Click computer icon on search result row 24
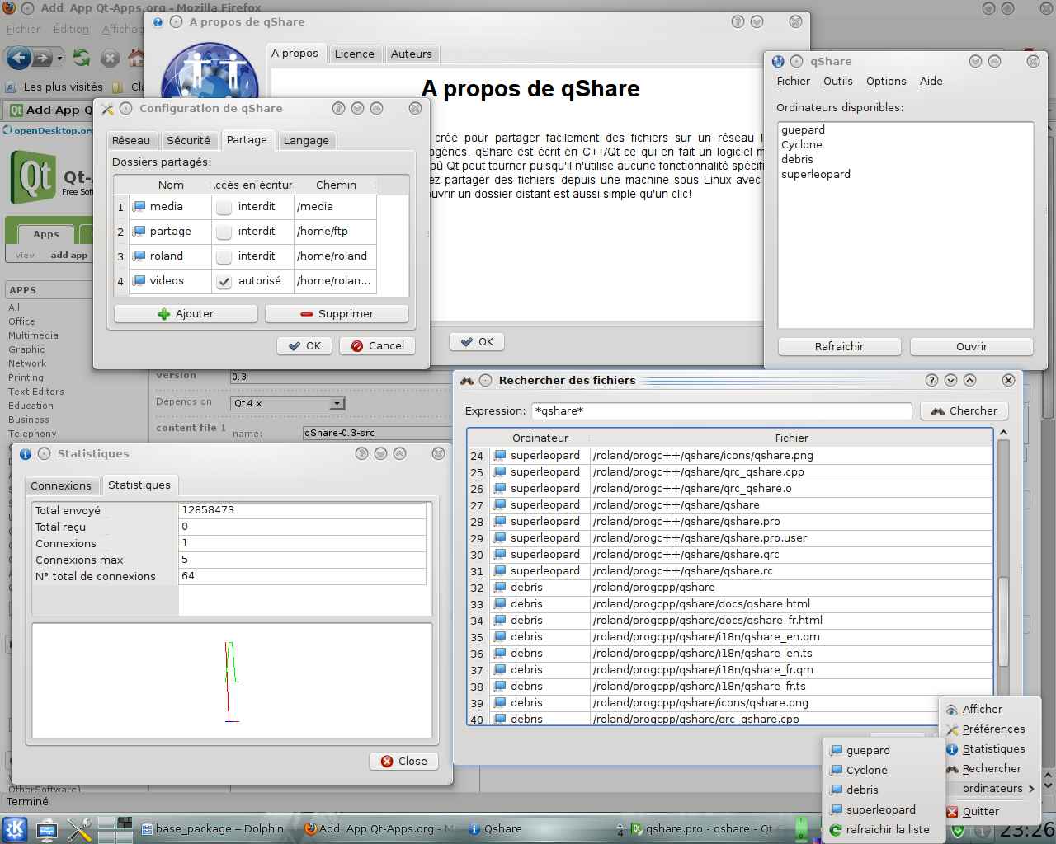This screenshot has width=1056, height=844. 499,455
